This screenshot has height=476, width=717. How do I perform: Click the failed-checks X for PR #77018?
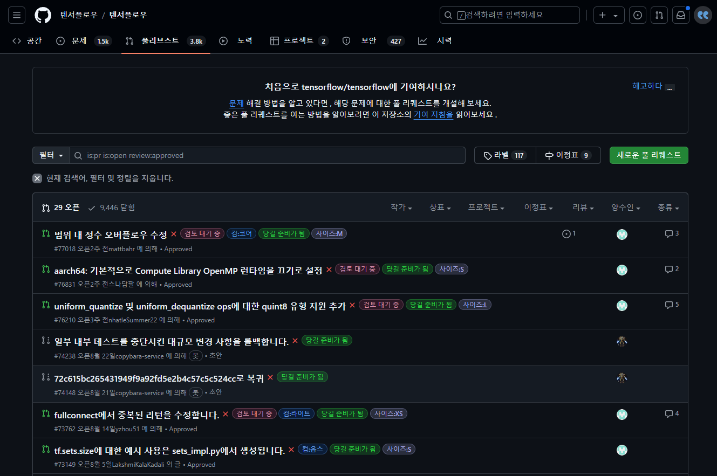tap(174, 234)
